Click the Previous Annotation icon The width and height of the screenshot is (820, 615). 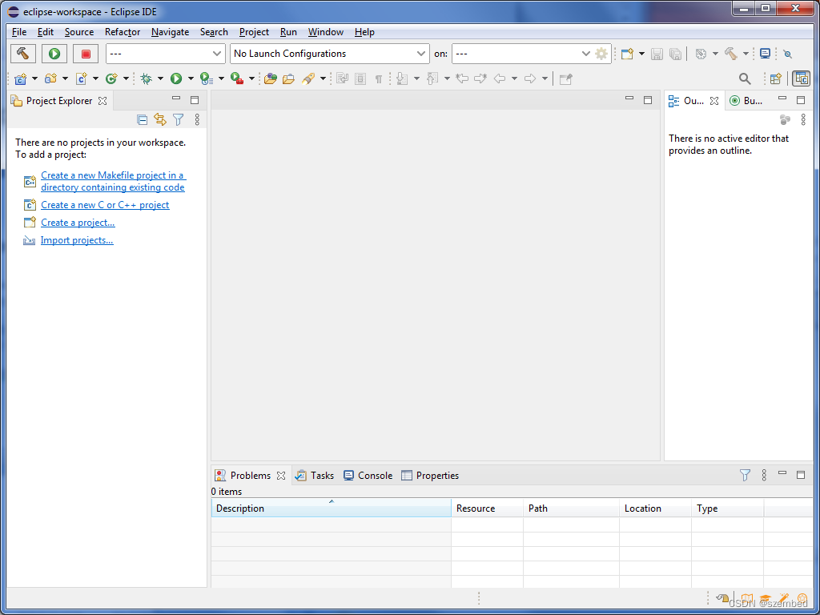tap(432, 79)
